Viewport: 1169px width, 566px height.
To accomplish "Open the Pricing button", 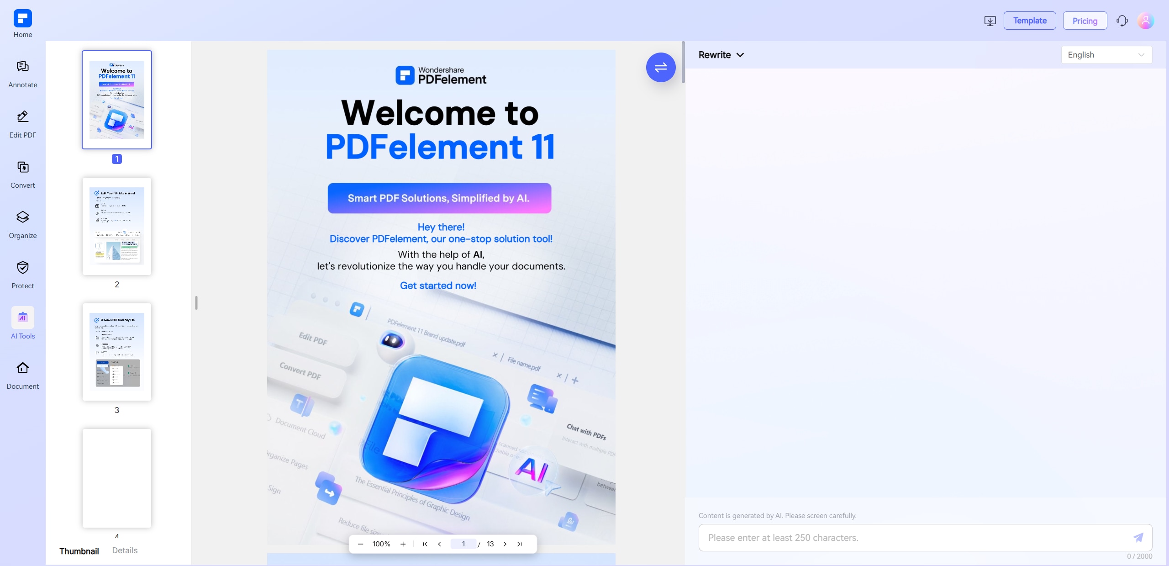I will pyautogui.click(x=1085, y=21).
